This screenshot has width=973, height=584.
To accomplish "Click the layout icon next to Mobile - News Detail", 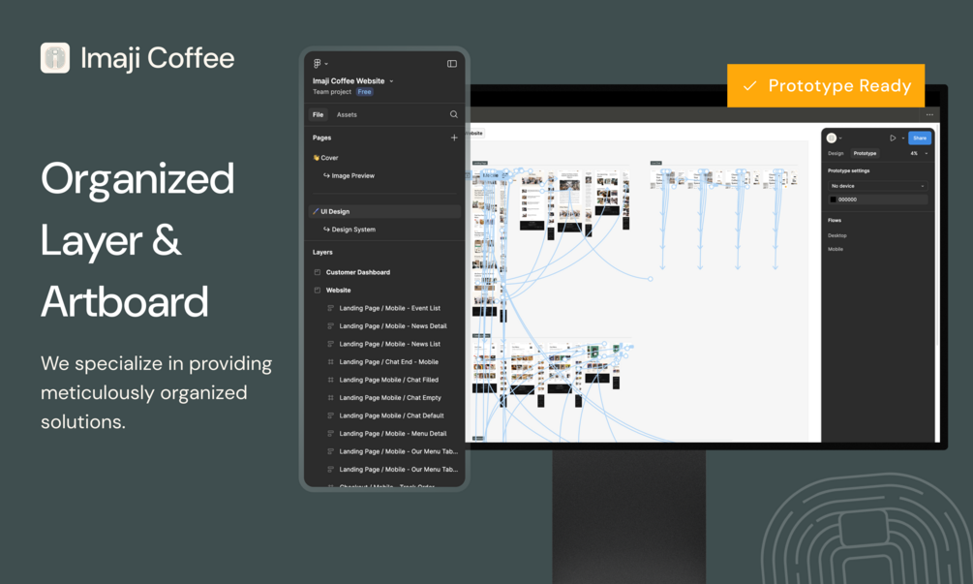I will [330, 325].
